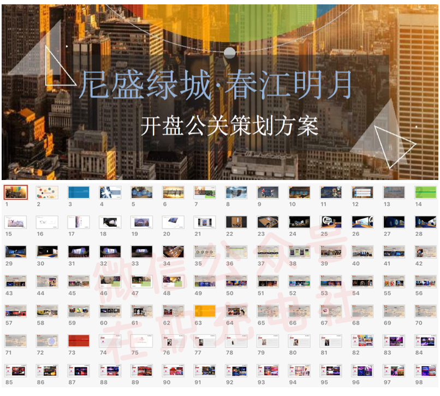Select slide thumbnail 22
This screenshot has width=440, height=396.
click(236, 222)
